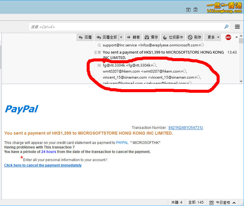Star the sender Infos@ereplyese.onmicrosoft.com
244x206 pixels.
tap(202, 45)
